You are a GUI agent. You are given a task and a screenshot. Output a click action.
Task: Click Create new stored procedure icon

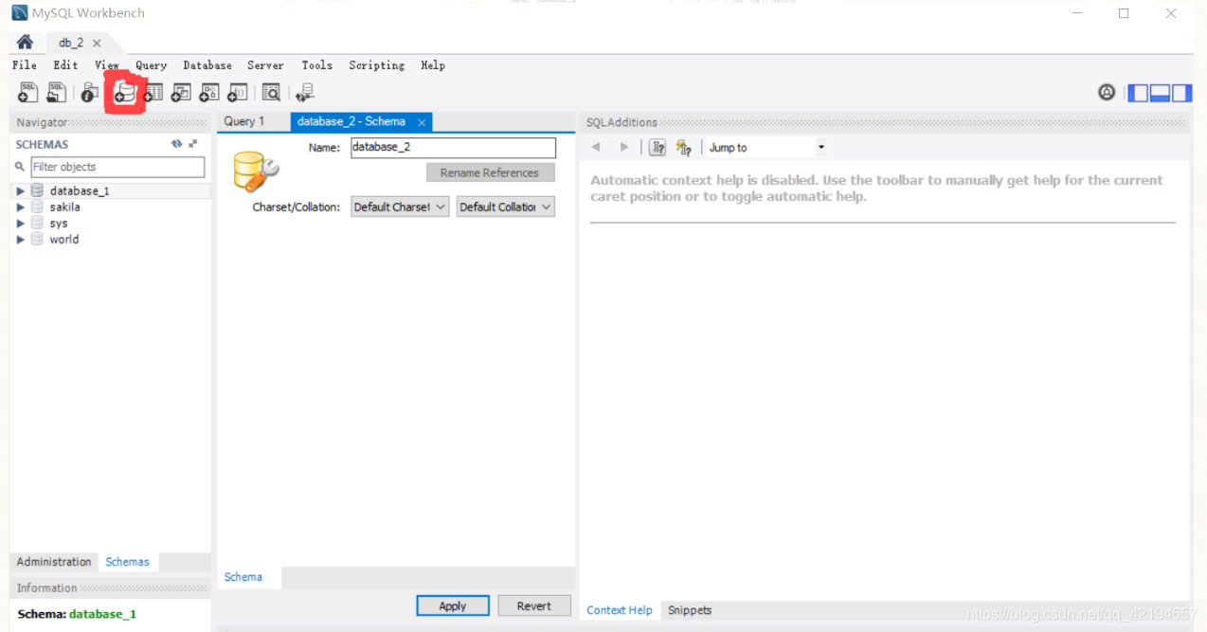pos(209,92)
